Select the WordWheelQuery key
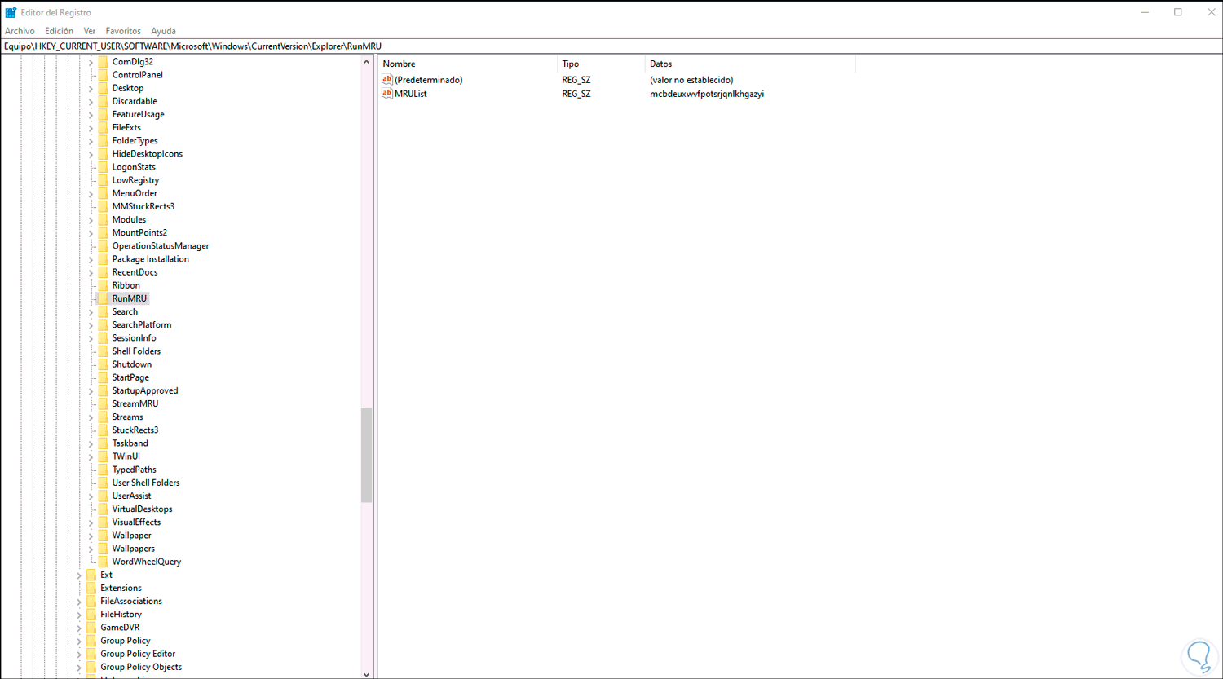This screenshot has width=1223, height=679. click(x=147, y=561)
